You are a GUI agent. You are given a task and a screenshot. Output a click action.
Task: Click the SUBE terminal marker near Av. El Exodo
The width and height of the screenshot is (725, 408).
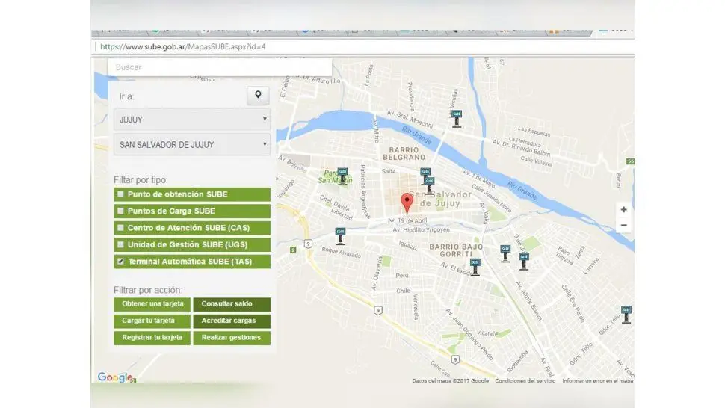pyautogui.click(x=475, y=267)
